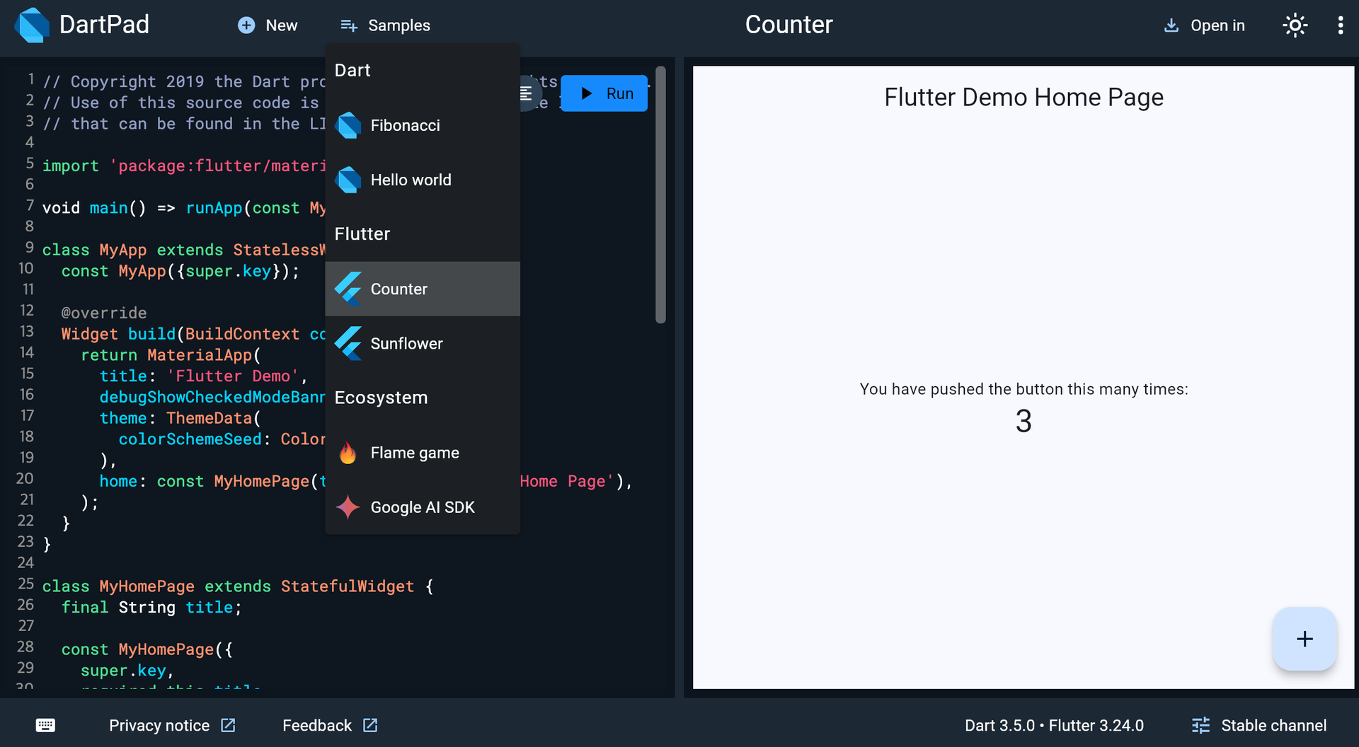The image size is (1359, 747).
Task: Click the DartPad logo icon
Action: tap(32, 25)
